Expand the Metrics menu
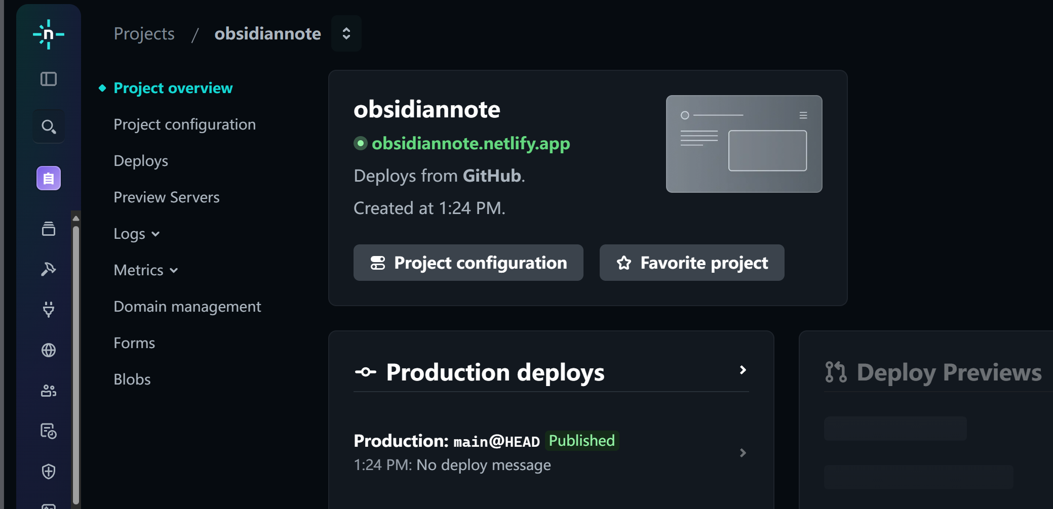The height and width of the screenshot is (509, 1053). pyautogui.click(x=146, y=270)
